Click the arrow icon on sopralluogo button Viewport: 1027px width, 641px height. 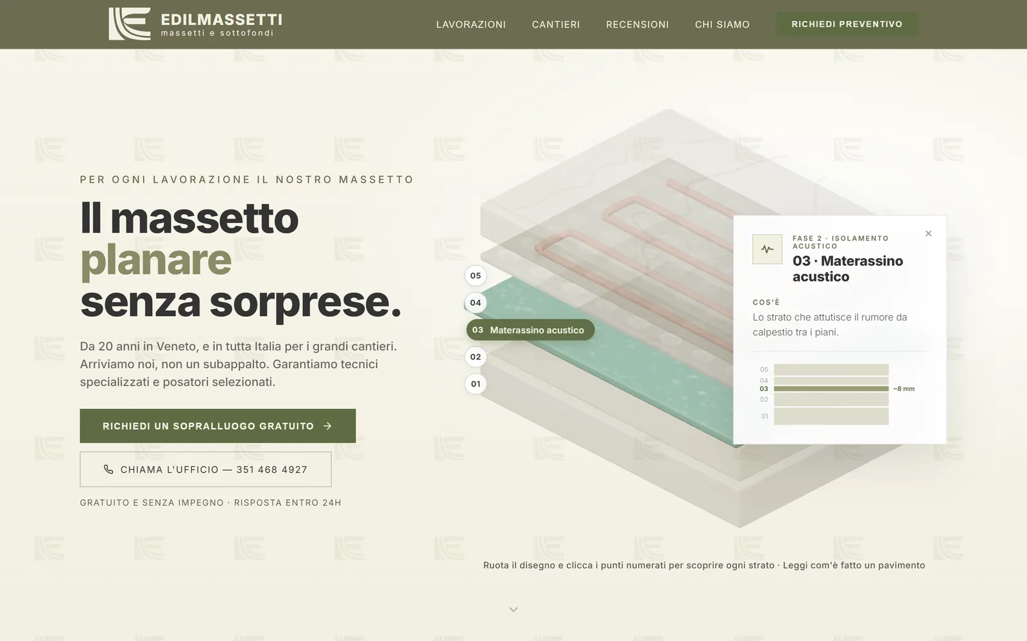(x=327, y=426)
